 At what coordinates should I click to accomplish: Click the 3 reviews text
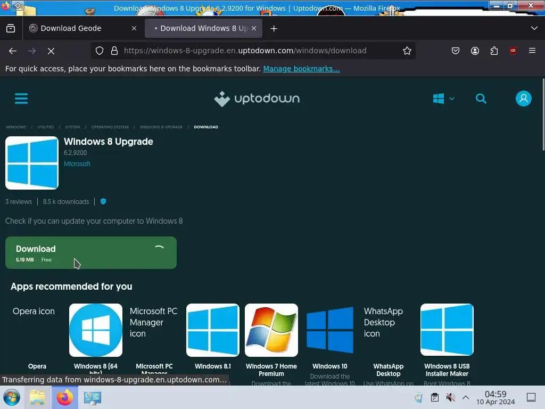(19, 202)
